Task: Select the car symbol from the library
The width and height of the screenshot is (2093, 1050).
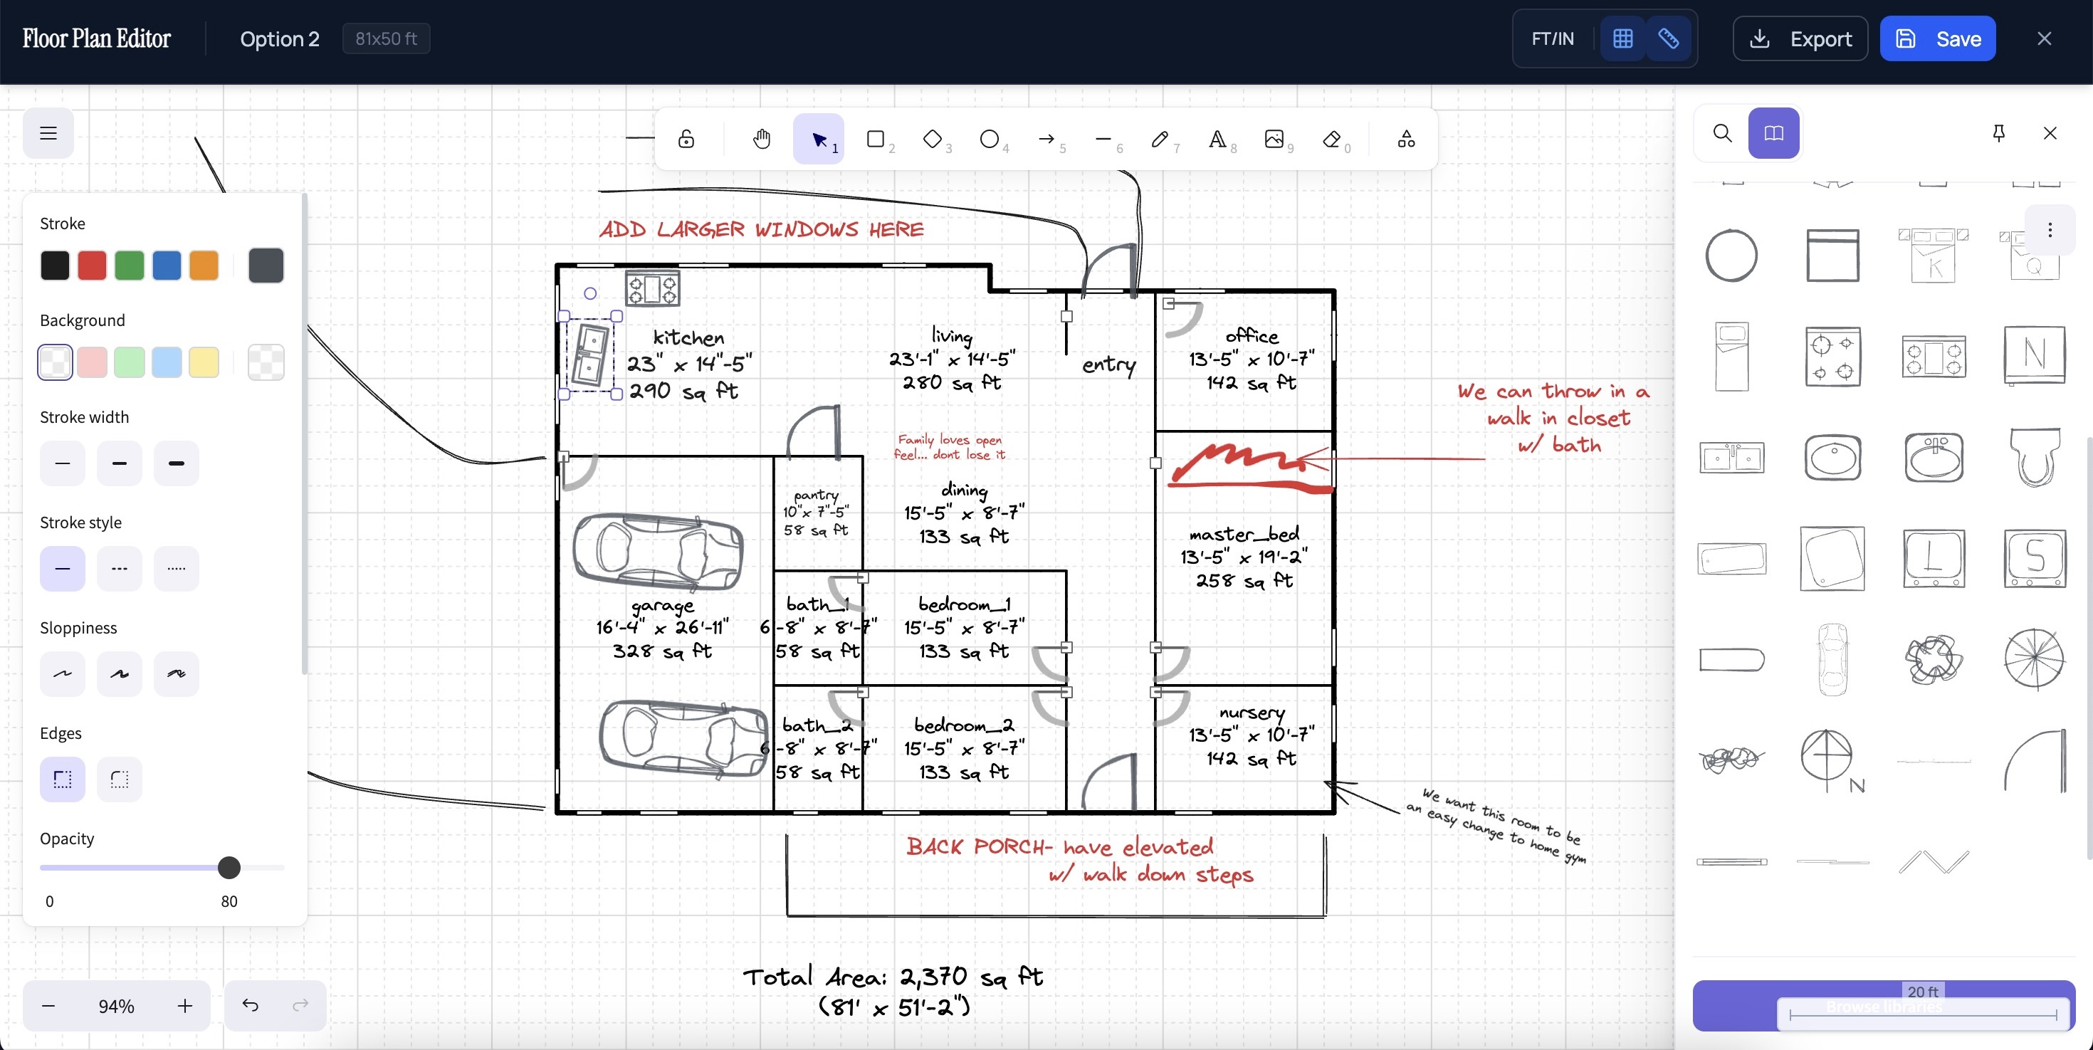Action: click(x=1833, y=660)
